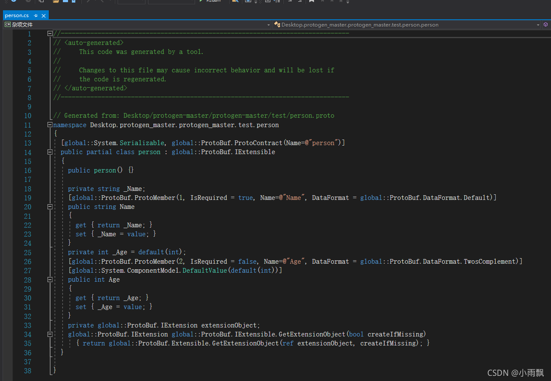Click the vertical editor scrollbar
This screenshot has width=551, height=381.
point(548,128)
